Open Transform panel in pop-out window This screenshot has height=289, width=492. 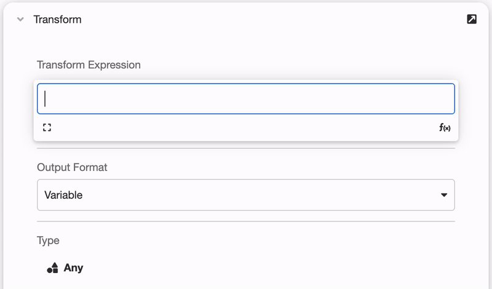[472, 19]
